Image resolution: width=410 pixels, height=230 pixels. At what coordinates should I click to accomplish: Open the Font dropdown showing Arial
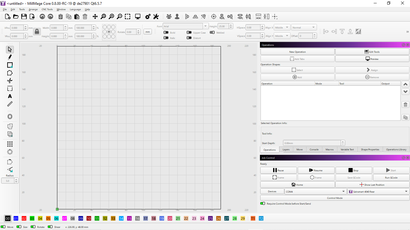point(185,26)
